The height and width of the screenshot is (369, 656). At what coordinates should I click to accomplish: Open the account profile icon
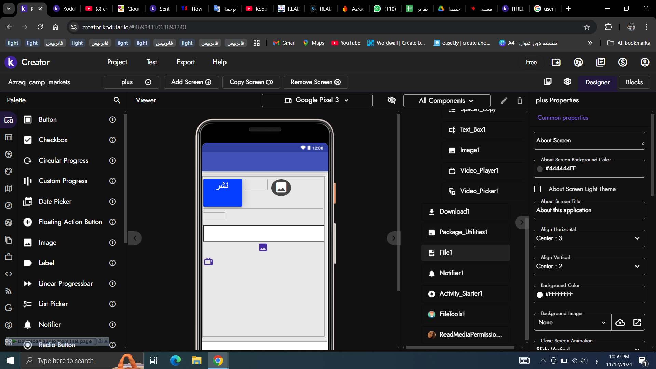645,62
